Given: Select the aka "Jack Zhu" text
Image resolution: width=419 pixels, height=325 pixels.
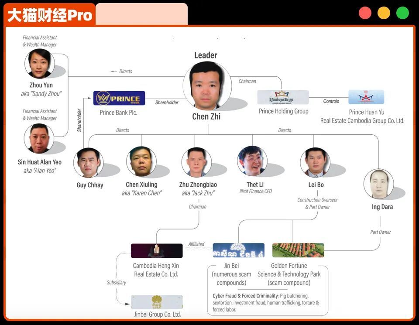Looking at the screenshot, I should pyautogui.click(x=198, y=193).
